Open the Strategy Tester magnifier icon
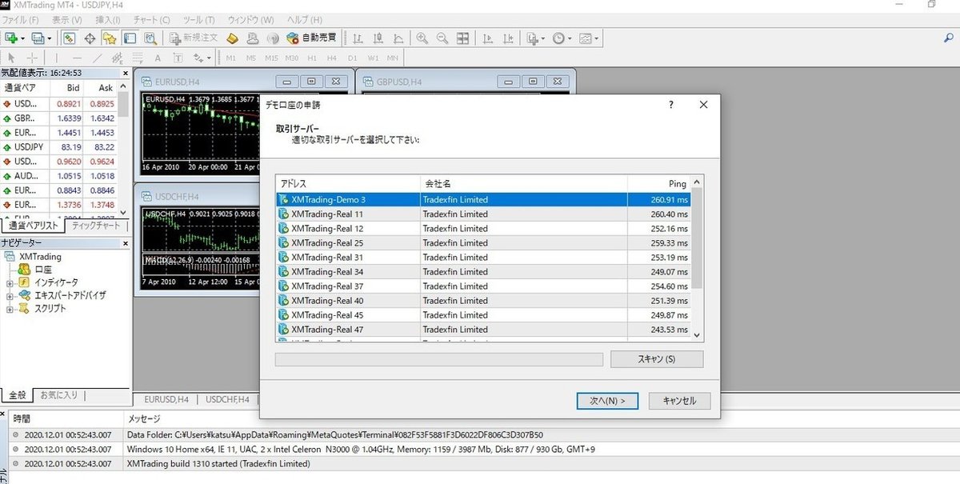Viewport: 960px width, 484px height. 150,38
